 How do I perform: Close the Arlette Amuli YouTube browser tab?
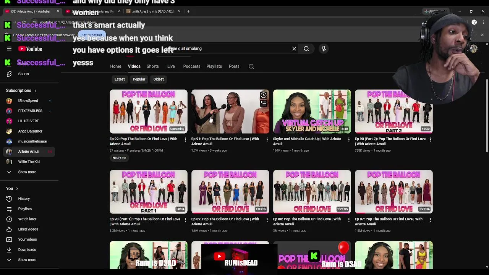point(58,11)
